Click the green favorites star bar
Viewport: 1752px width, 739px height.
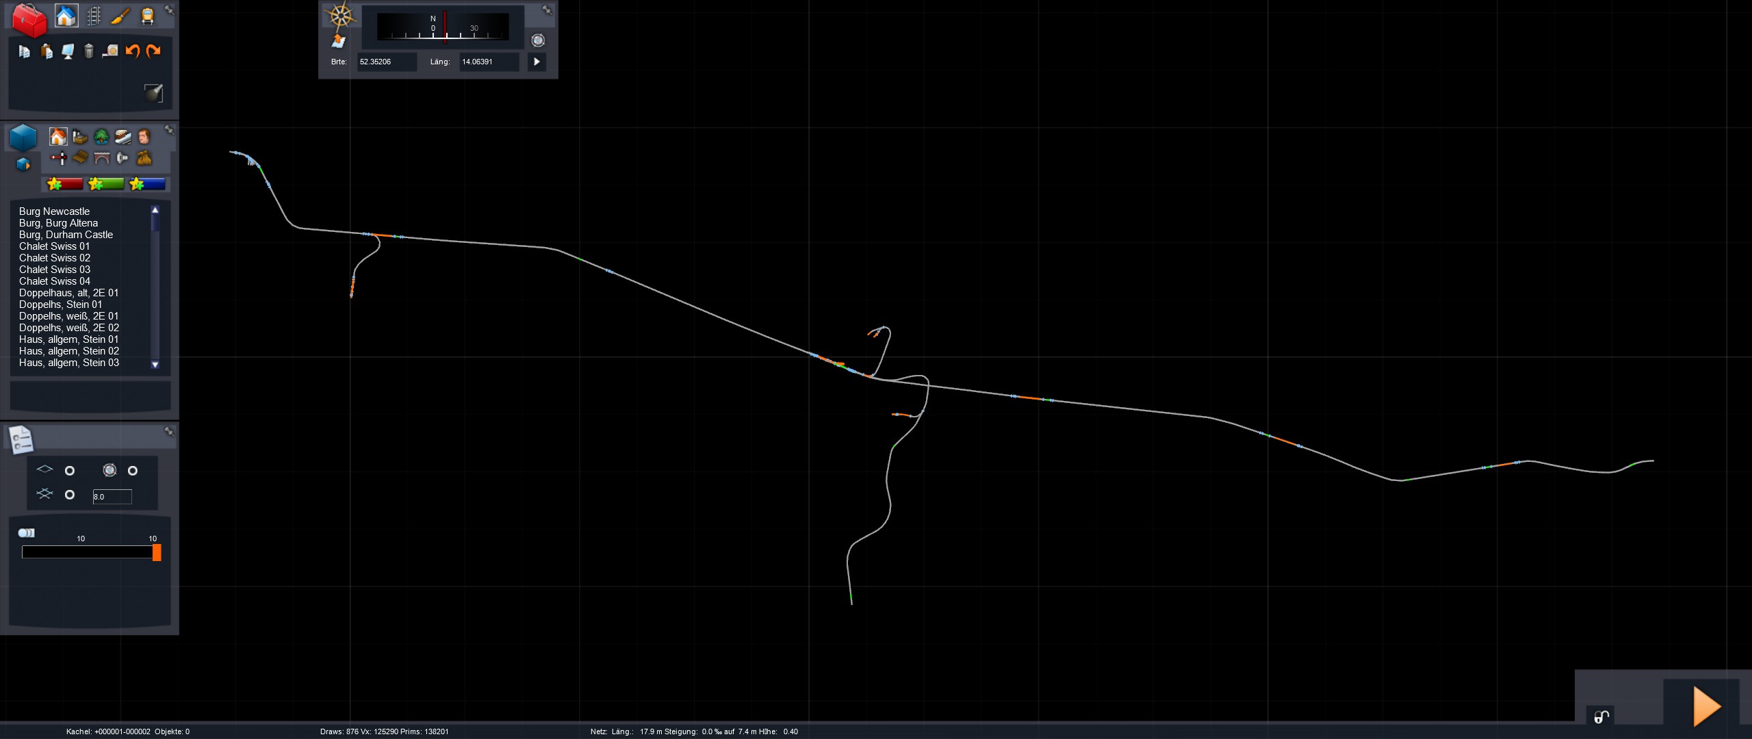click(x=107, y=184)
